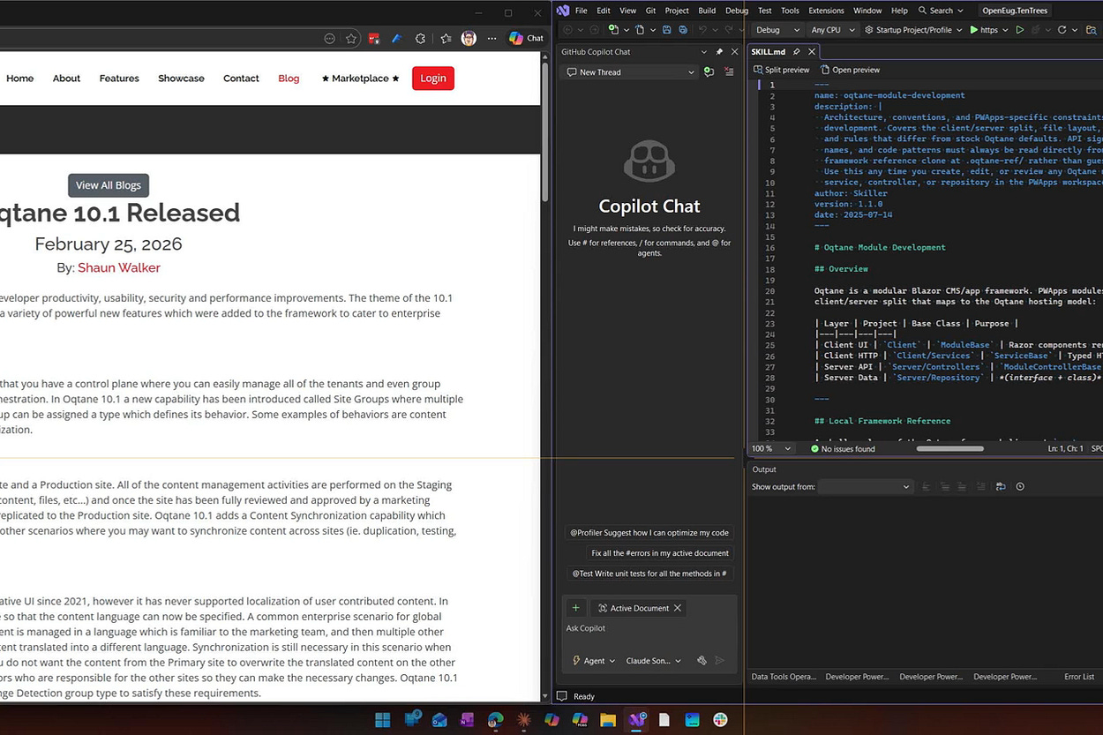1103x735 pixels.
Task: Open the New Thread dropdown
Action: pos(631,72)
